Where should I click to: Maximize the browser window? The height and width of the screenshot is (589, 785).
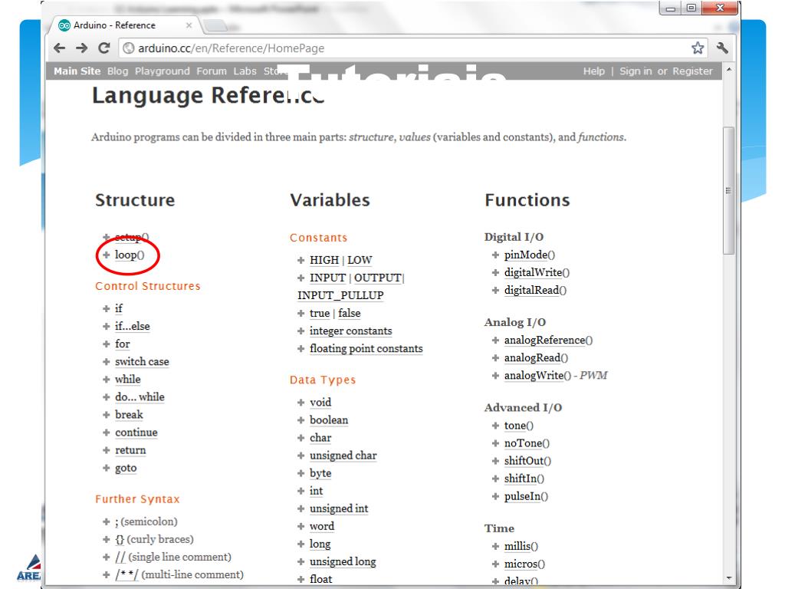pyautogui.click(x=691, y=8)
